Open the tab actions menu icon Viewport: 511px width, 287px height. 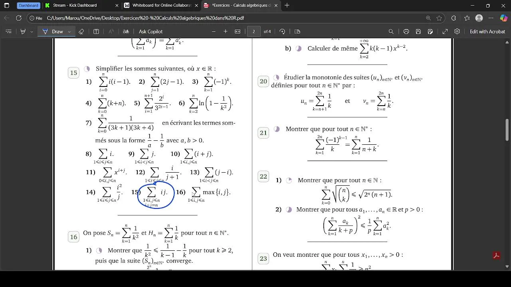(7, 6)
